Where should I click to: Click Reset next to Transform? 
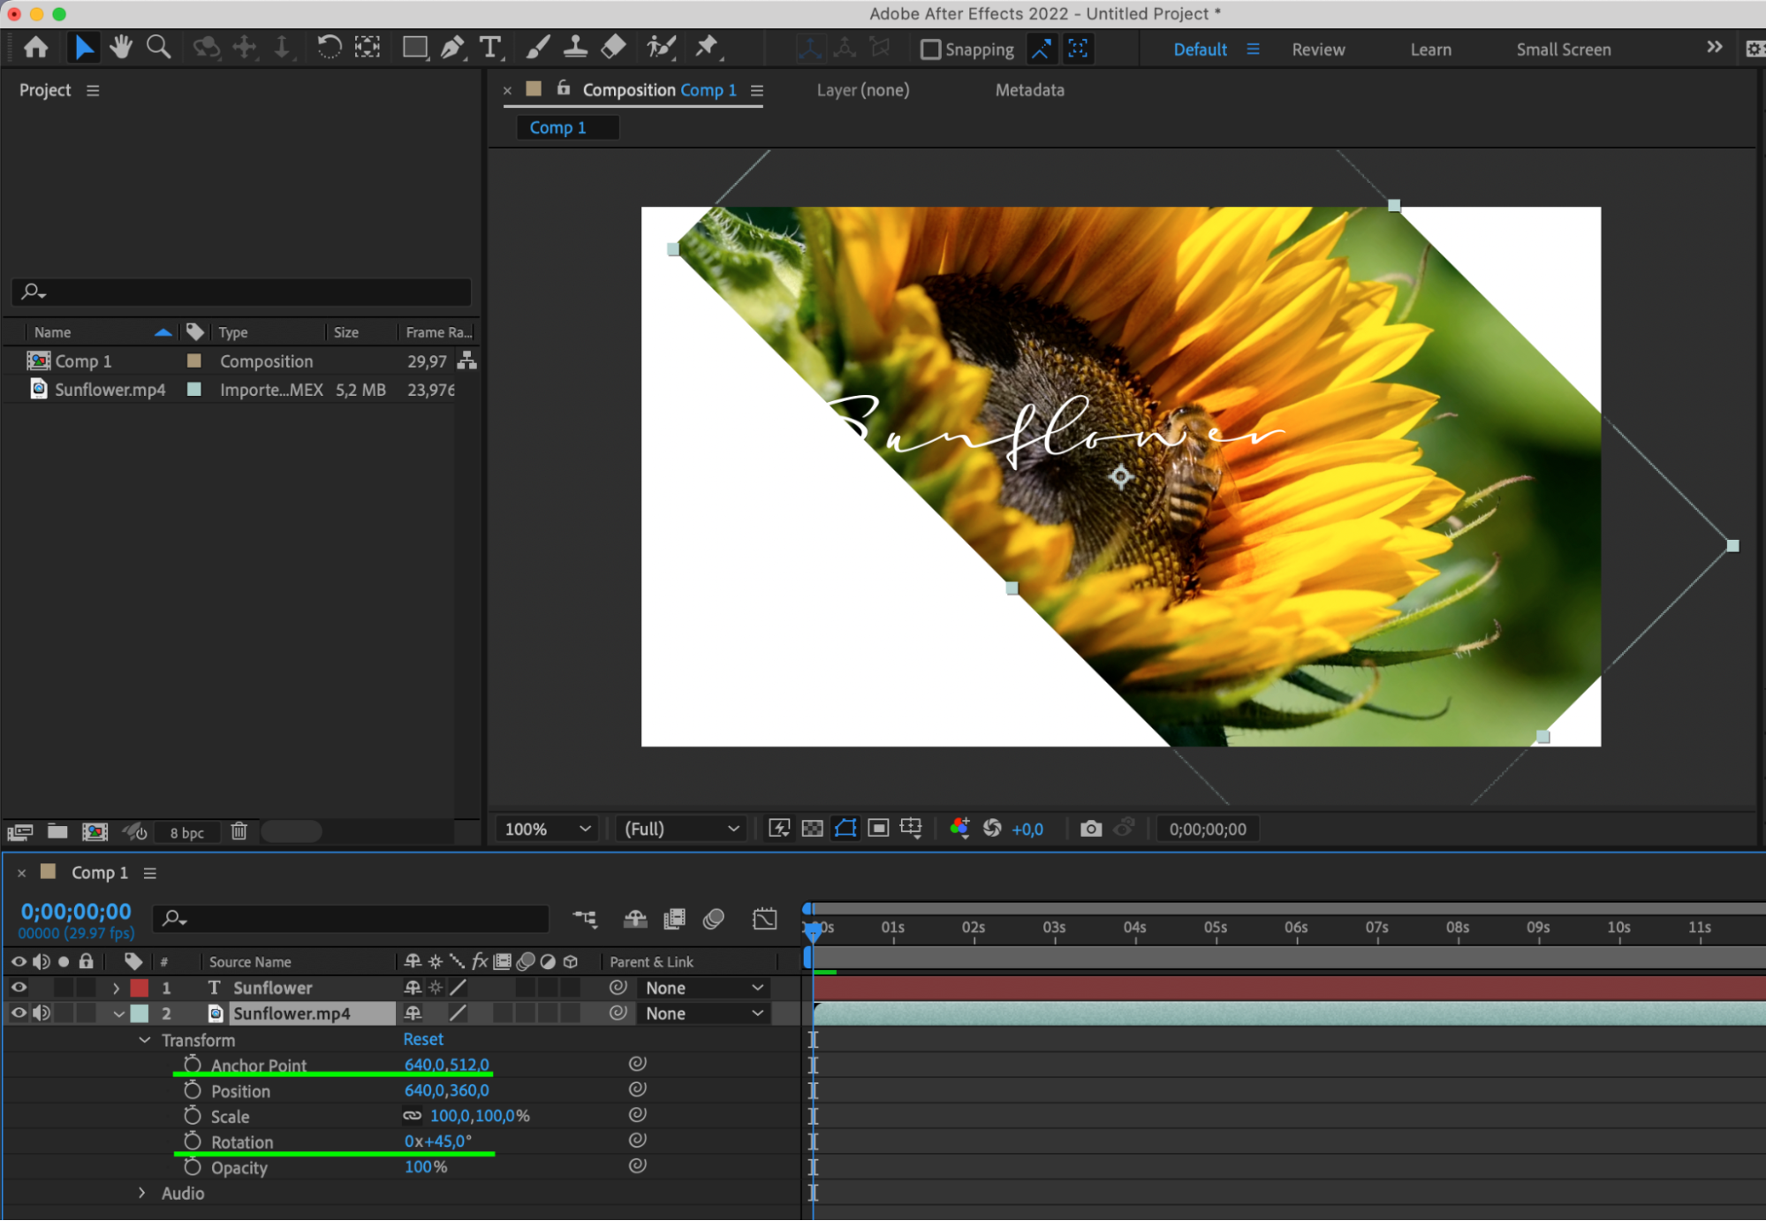[x=423, y=1040]
